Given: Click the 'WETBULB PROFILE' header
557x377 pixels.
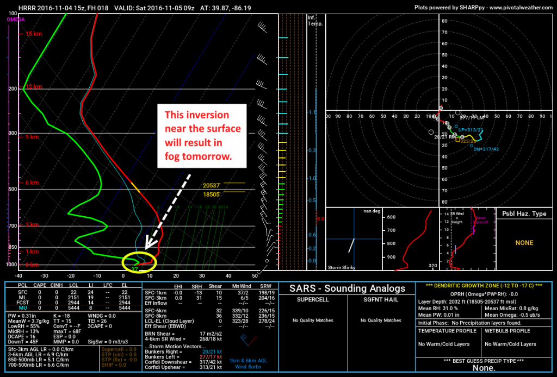Looking at the screenshot, I should click(508, 331).
